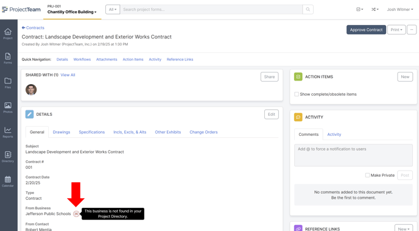Switch to the Drawings tab
Screen dimensions: 419x231
tap(62, 132)
